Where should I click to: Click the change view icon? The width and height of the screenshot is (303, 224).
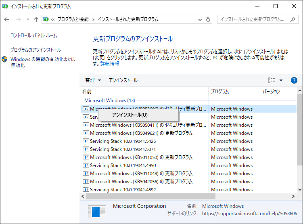271,80
